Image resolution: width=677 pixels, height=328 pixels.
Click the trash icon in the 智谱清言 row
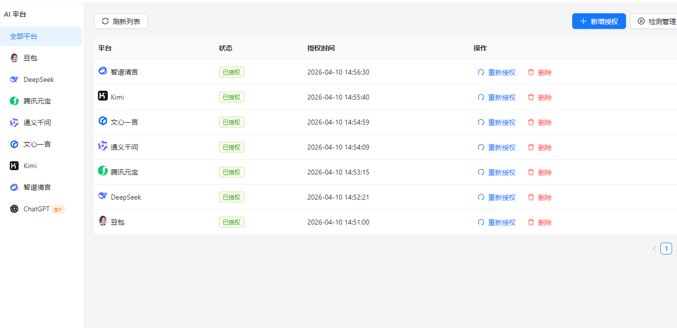(531, 72)
